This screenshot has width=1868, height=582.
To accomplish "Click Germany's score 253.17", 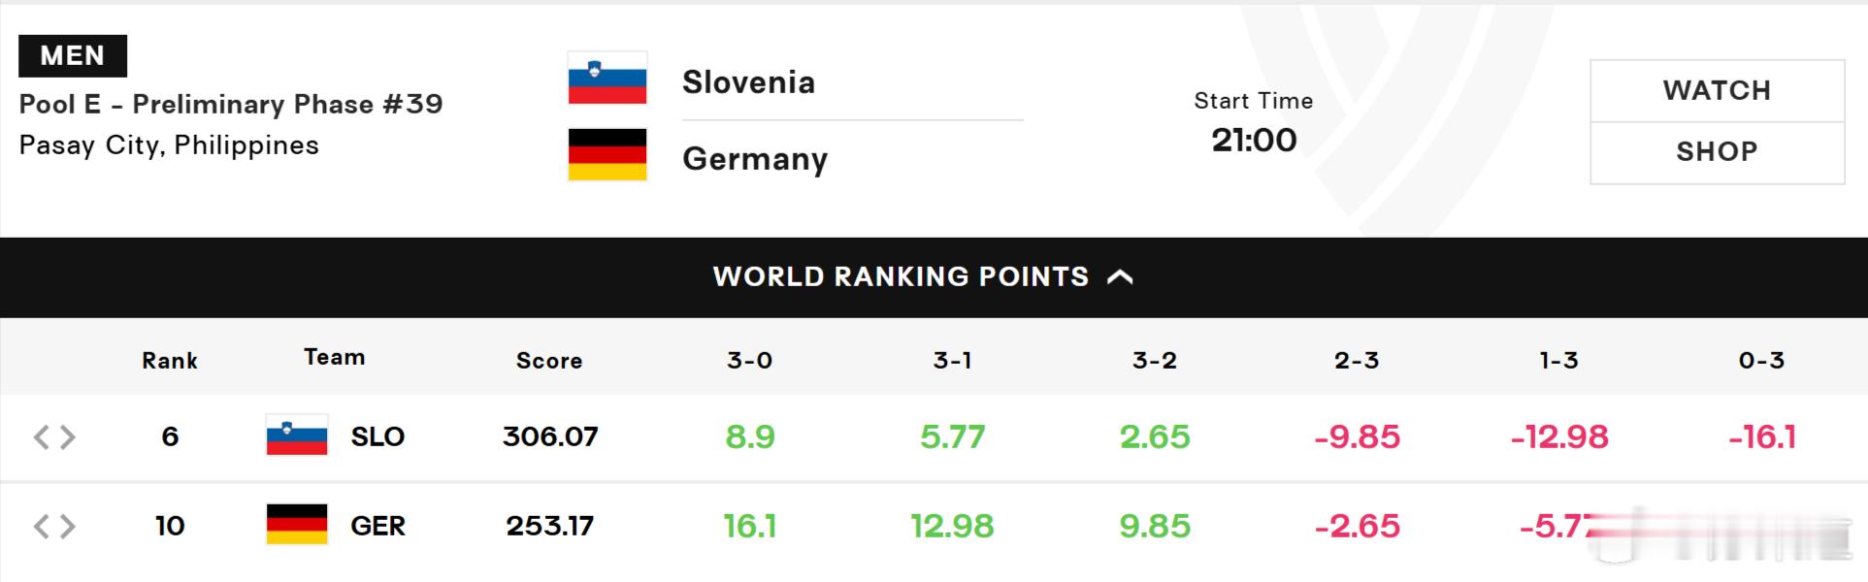I will click(549, 526).
